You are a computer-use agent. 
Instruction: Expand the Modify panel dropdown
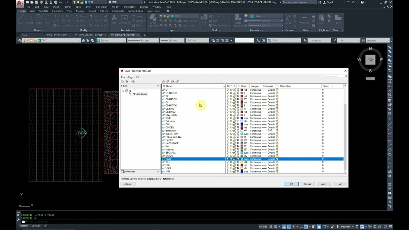click(x=85, y=30)
